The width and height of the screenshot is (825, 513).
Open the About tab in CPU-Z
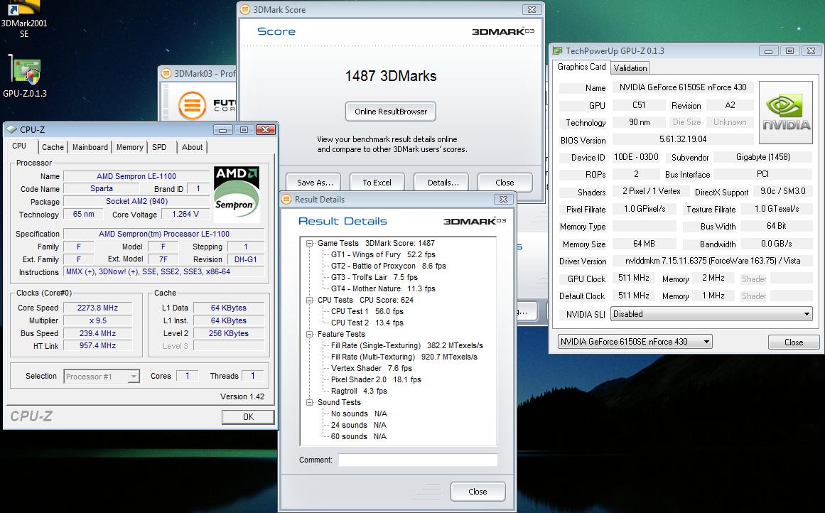192,147
